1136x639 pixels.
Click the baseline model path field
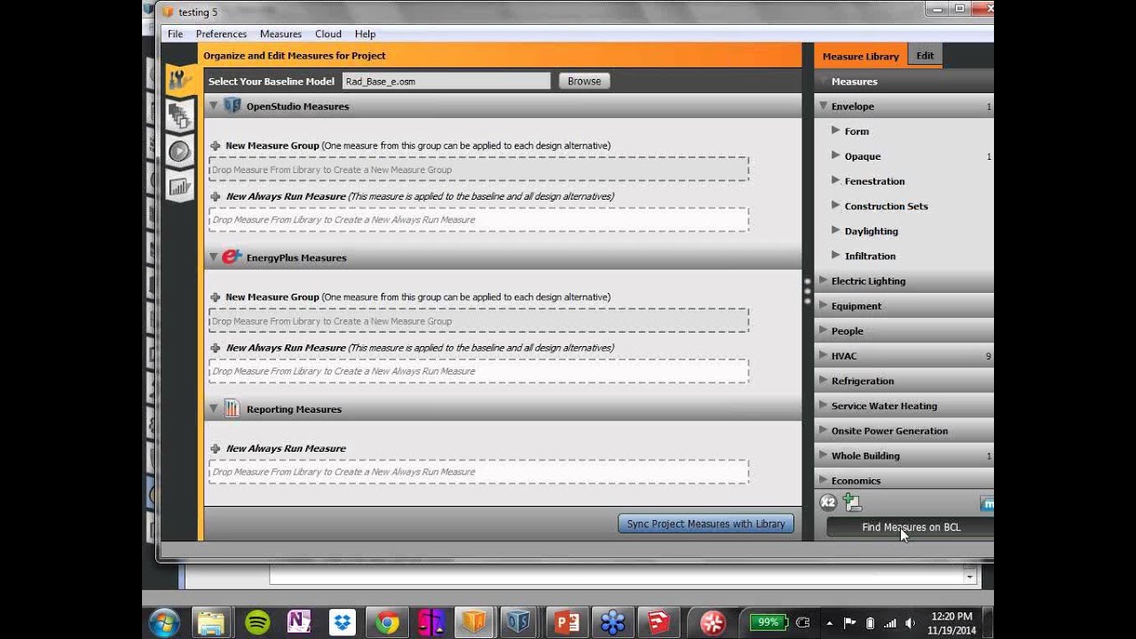pos(446,81)
